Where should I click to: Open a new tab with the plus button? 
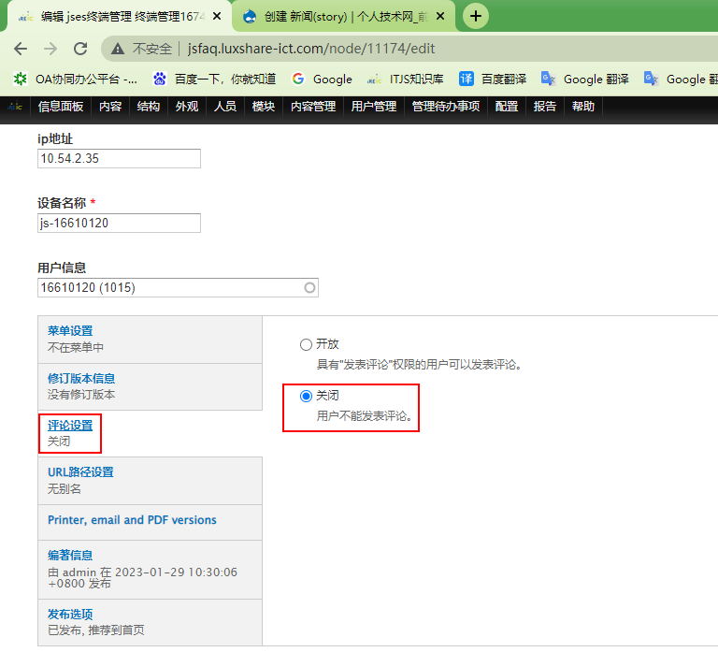pyautogui.click(x=476, y=16)
